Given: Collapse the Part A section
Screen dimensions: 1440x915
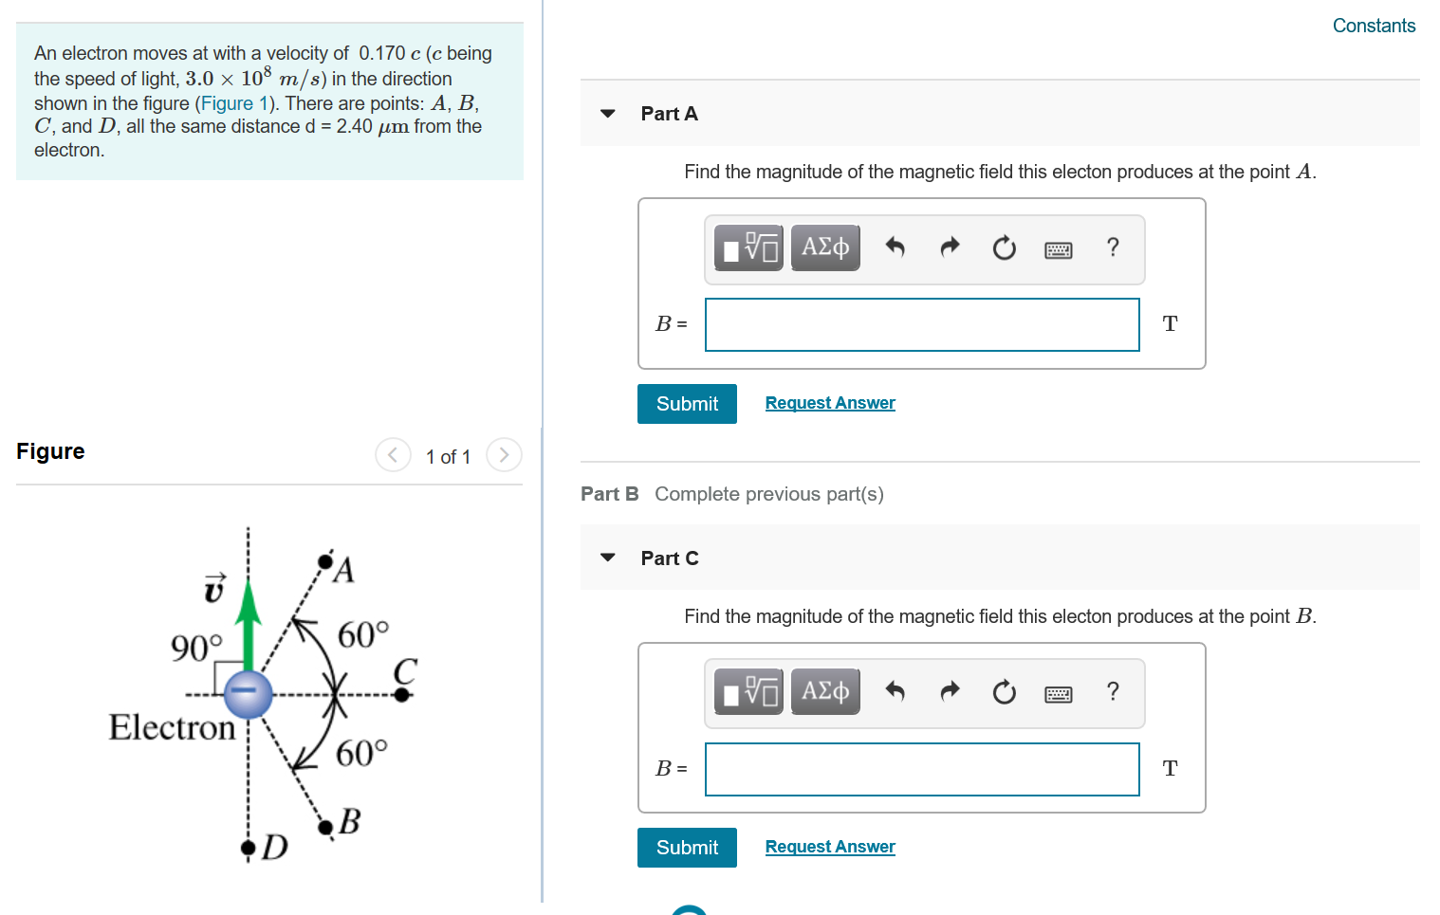Looking at the screenshot, I should click(x=607, y=113).
